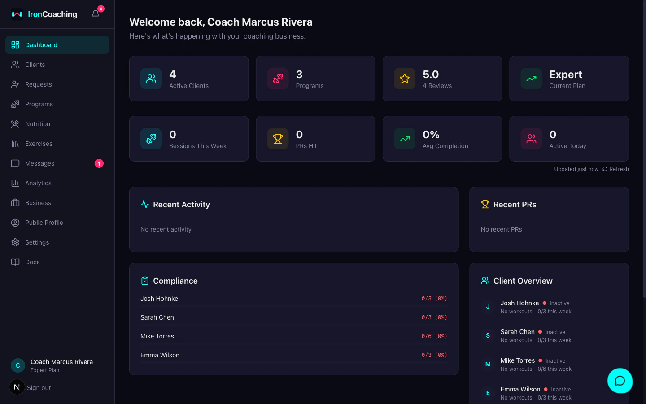Open Coach Marcus Rivera profile avatar
Screen dimensions: 646x404
tap(17, 365)
